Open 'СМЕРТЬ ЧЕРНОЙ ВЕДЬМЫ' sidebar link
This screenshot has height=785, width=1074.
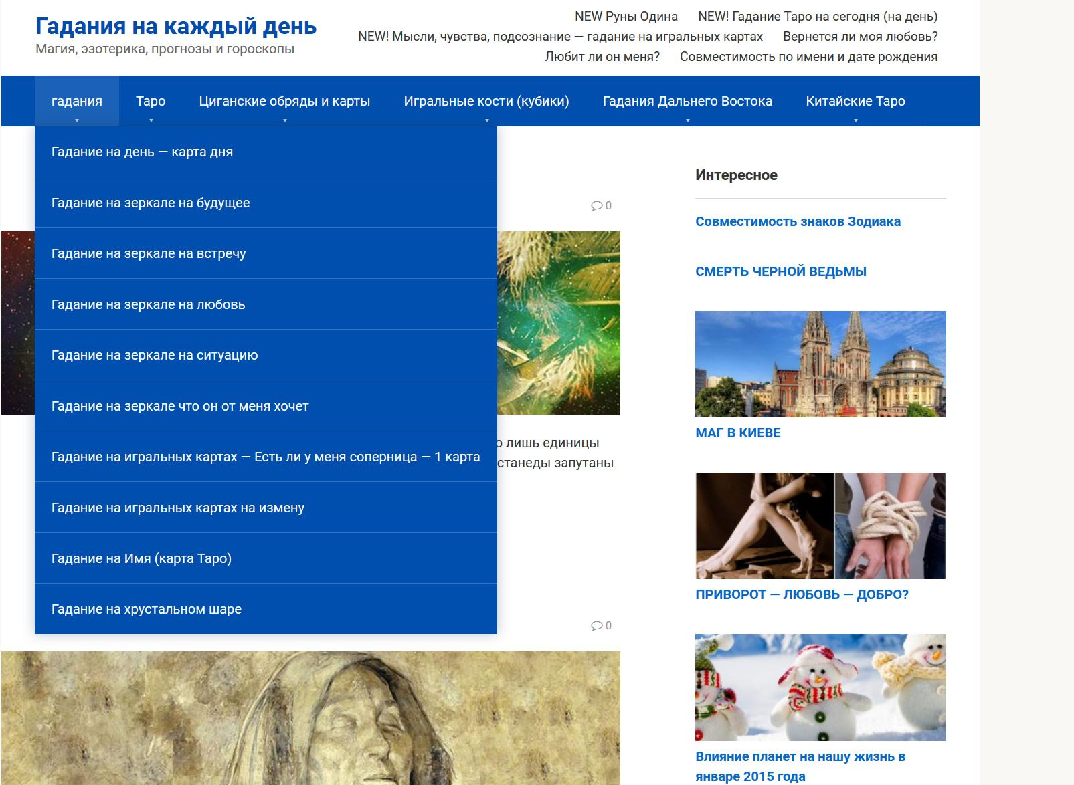781,271
